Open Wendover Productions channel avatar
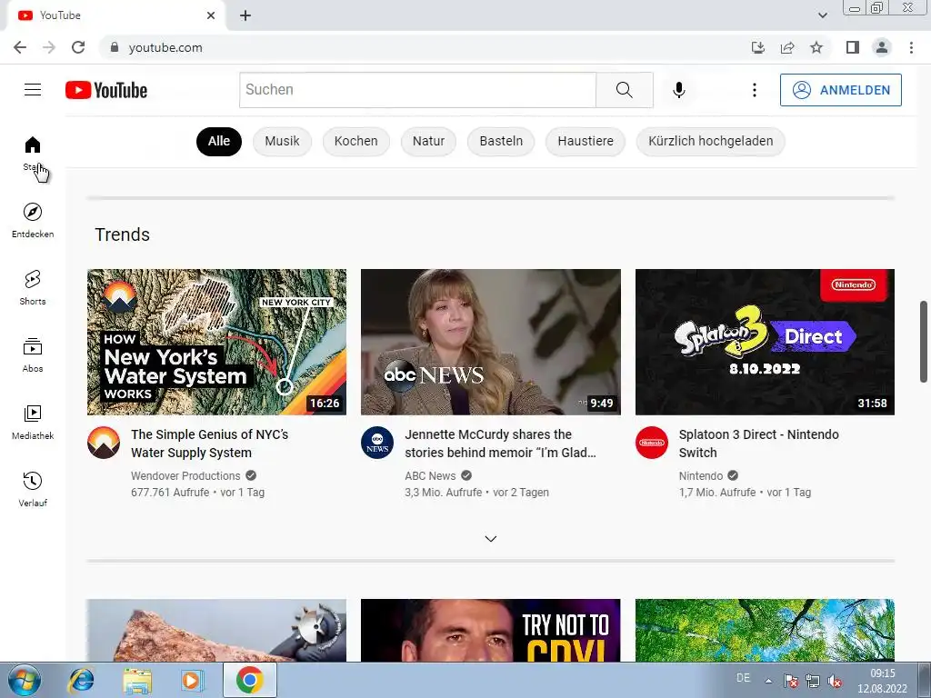This screenshot has height=698, width=931. pos(104,443)
